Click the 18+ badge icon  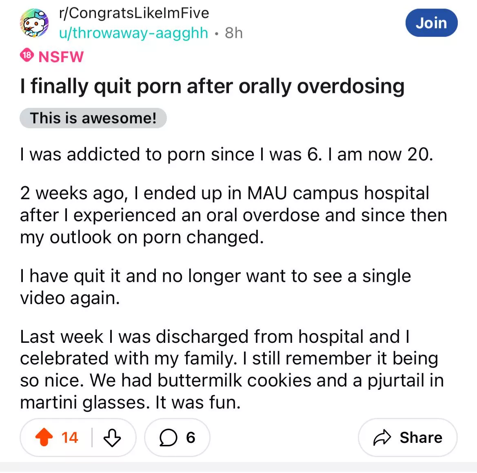pyautogui.click(x=27, y=56)
